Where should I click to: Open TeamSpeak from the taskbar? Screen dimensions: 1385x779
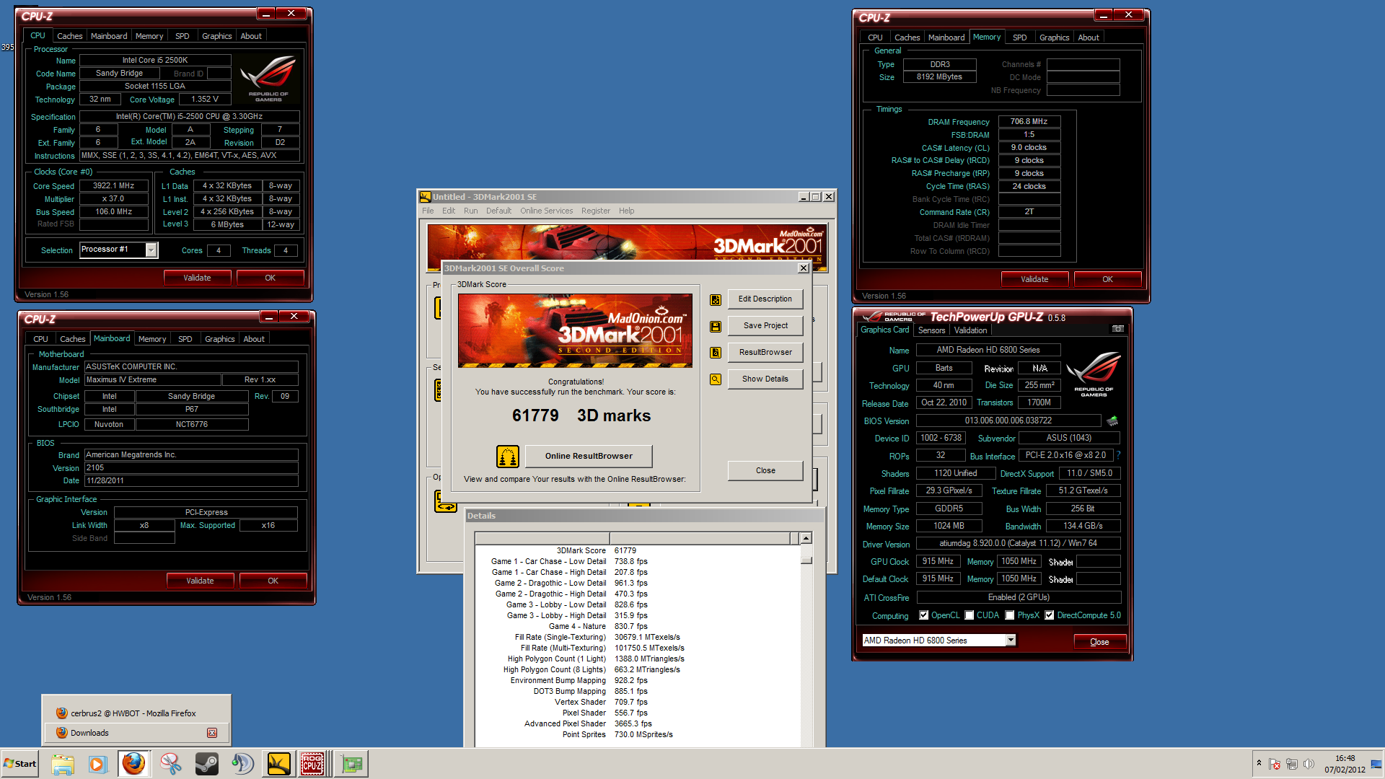[242, 764]
